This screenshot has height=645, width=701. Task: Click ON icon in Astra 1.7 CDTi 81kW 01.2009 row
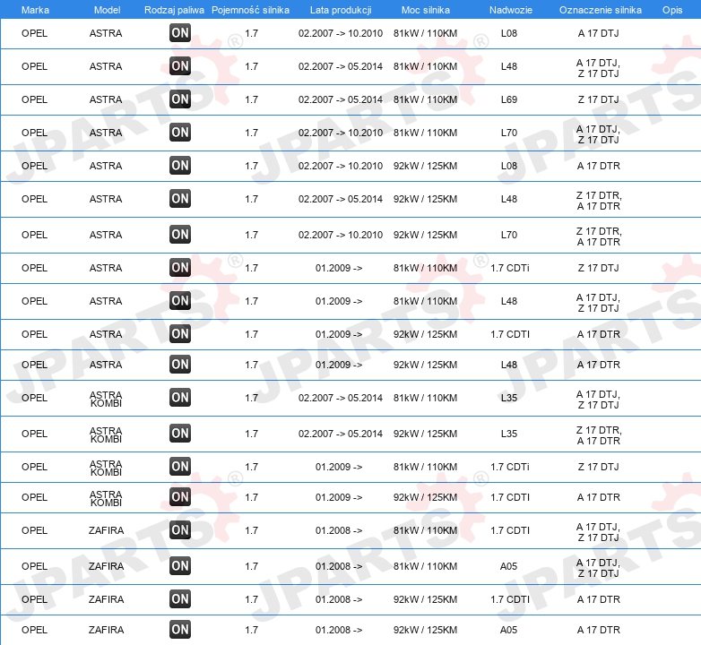pos(180,268)
